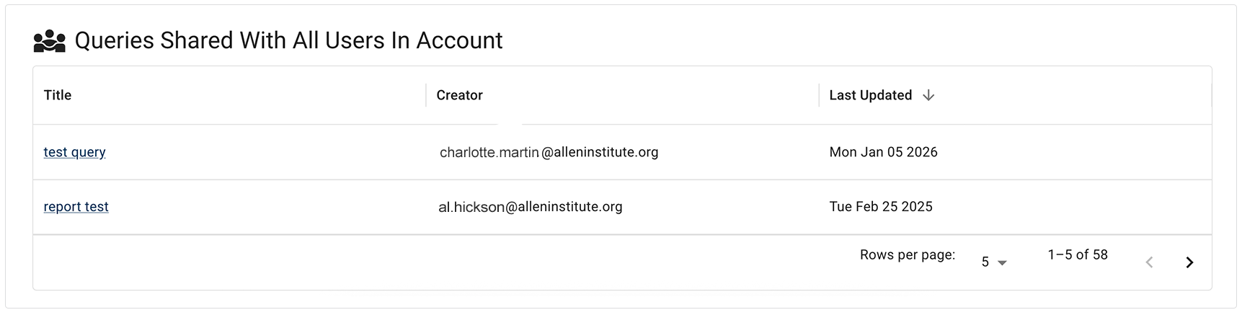
Task: Go to the next page of queries
Action: (x=1189, y=262)
